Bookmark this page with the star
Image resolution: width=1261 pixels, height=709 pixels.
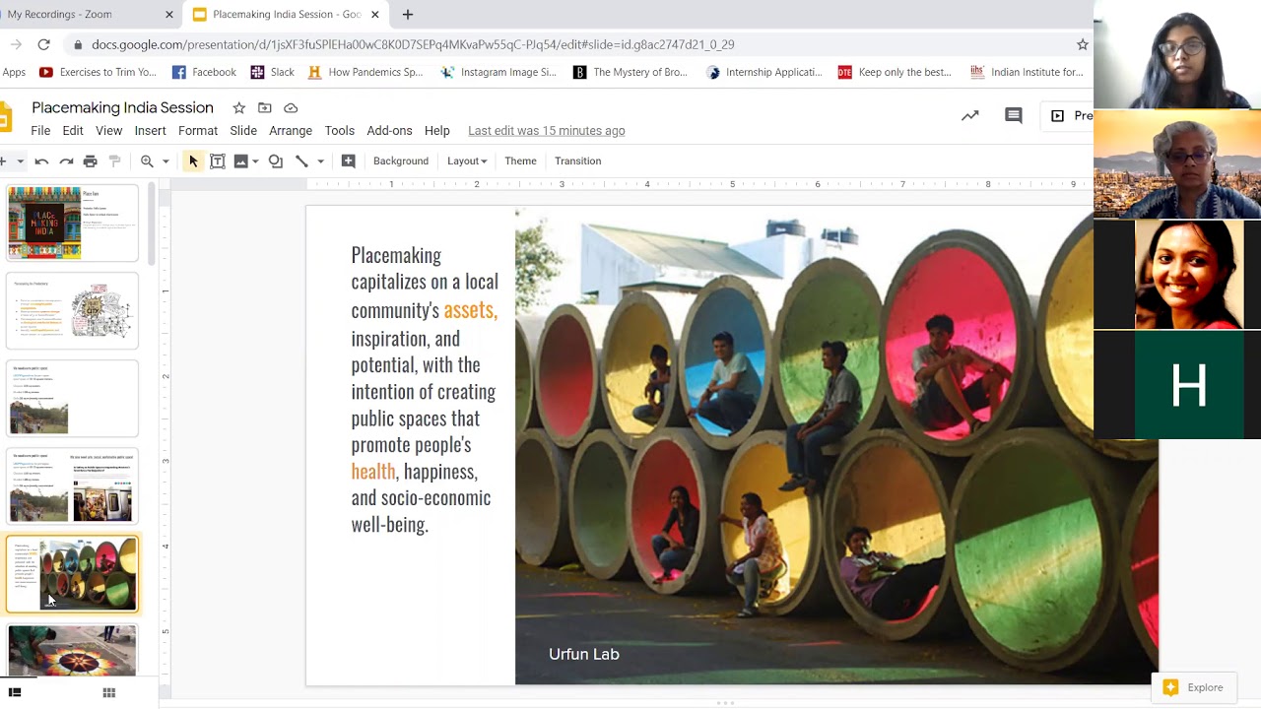1082,44
